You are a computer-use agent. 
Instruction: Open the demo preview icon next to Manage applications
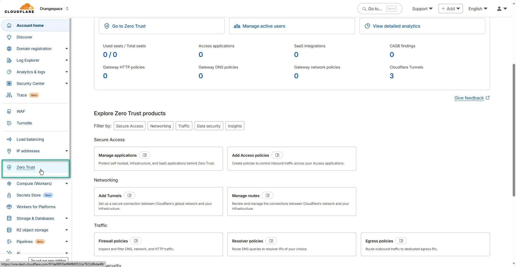(x=144, y=155)
